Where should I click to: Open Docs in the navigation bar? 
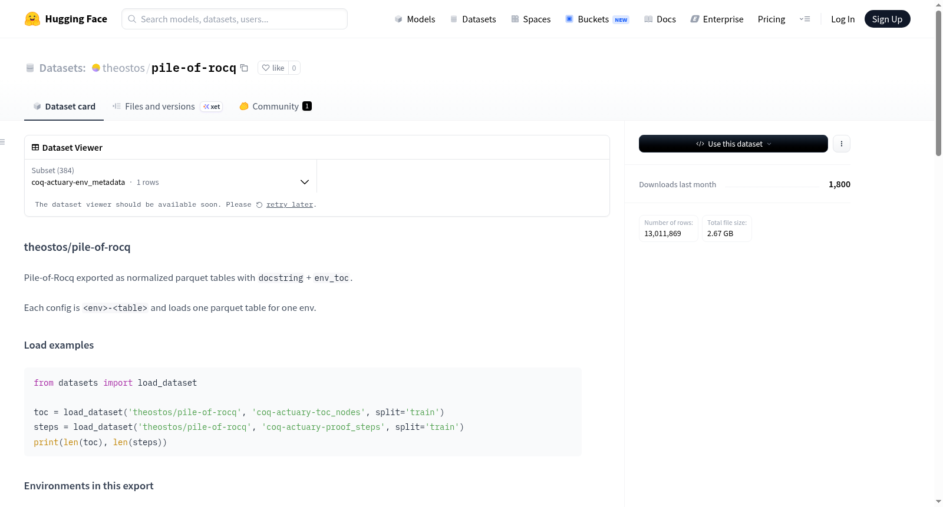pos(660,19)
